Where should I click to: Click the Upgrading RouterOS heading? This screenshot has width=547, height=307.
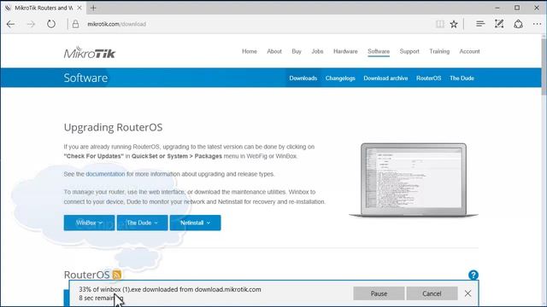113,127
